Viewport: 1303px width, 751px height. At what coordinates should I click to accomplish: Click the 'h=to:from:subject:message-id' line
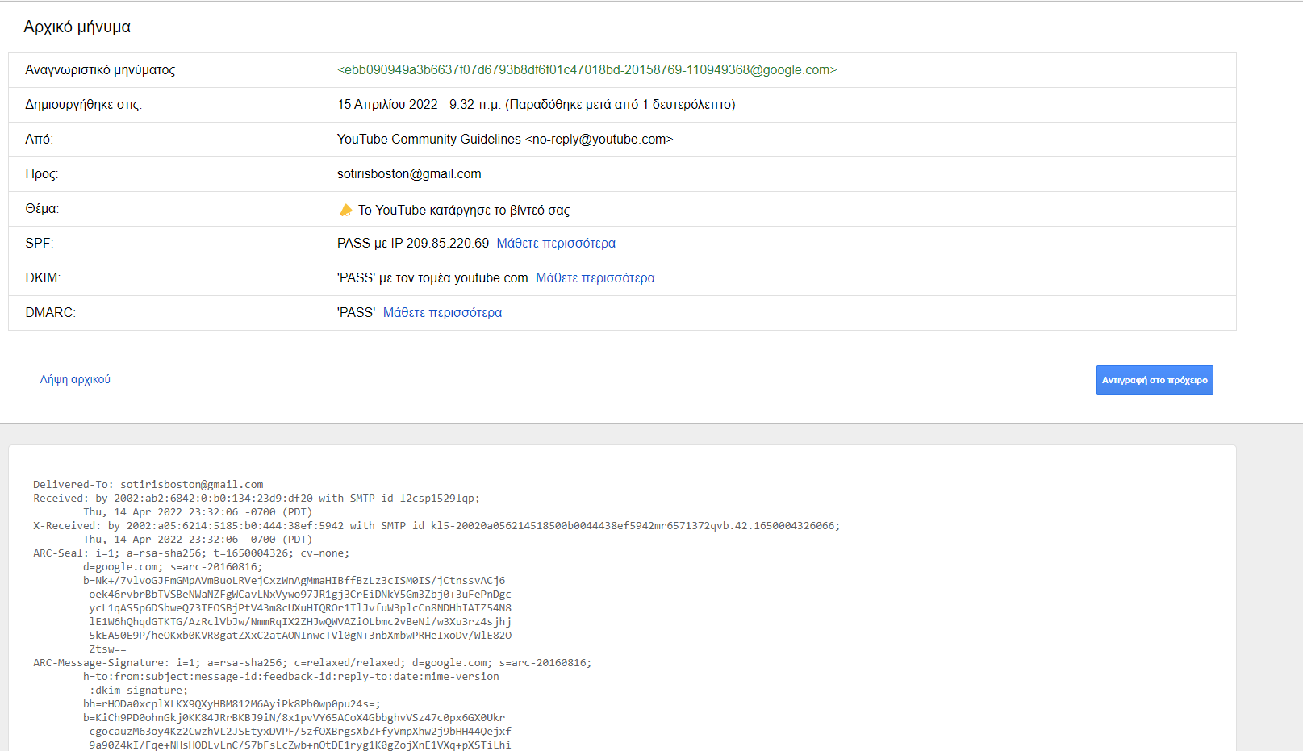pos(291,676)
